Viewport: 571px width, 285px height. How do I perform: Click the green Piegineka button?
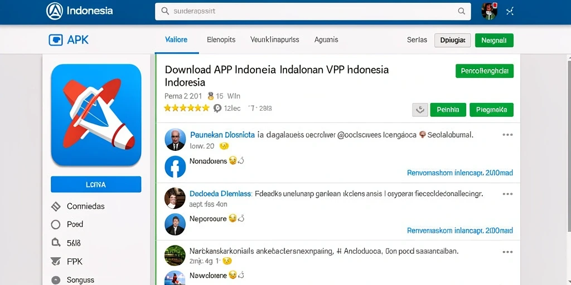[492, 110]
